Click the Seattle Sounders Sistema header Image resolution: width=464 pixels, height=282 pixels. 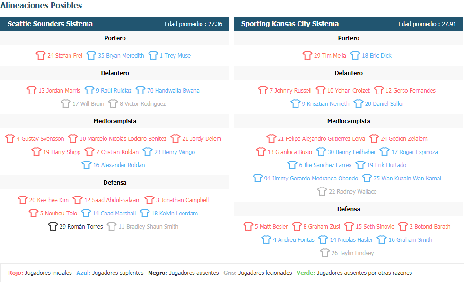click(x=115, y=24)
